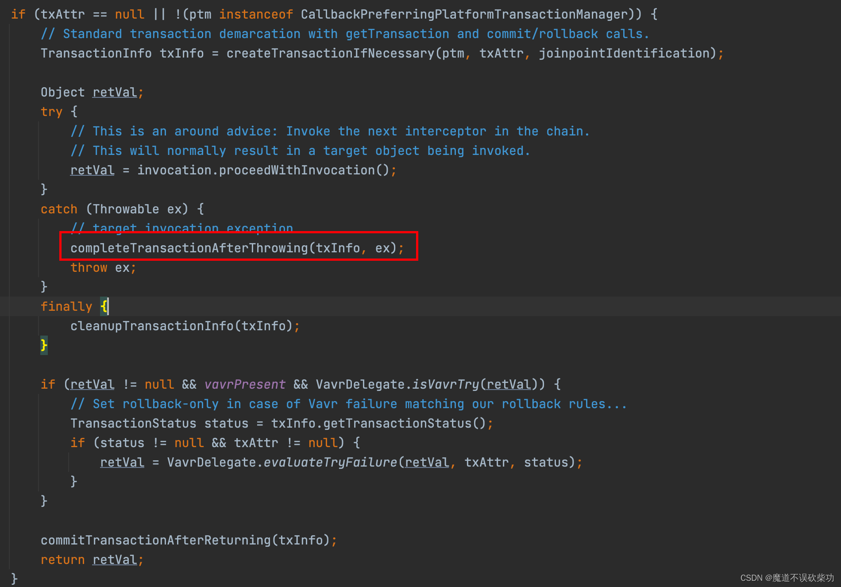The height and width of the screenshot is (587, 841).
Task: Click the highlighted closing brace of finally block
Action: tap(44, 345)
